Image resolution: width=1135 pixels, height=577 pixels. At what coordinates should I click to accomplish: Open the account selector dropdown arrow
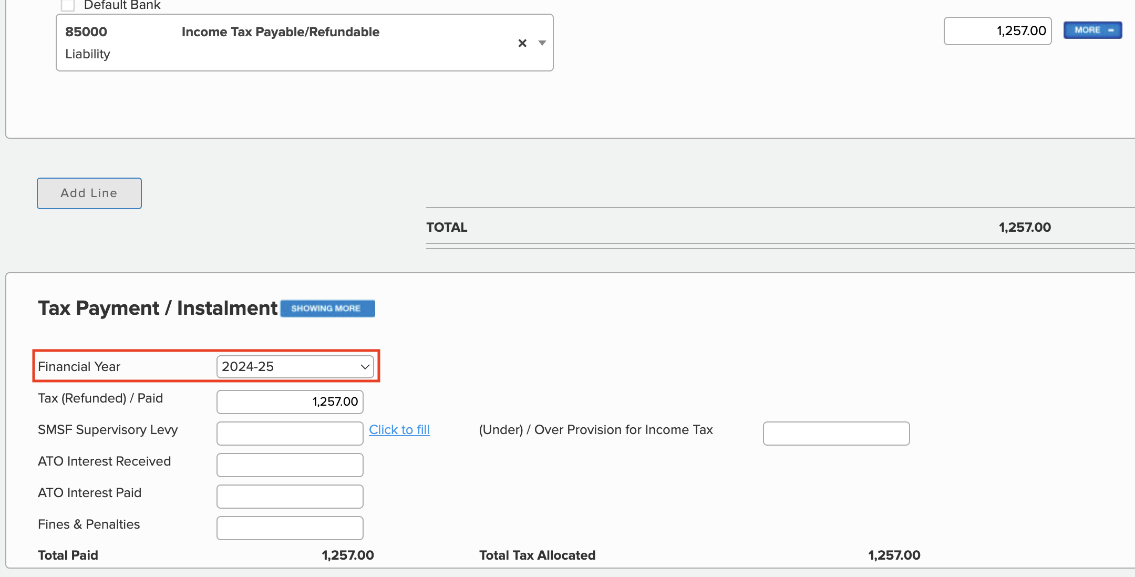tap(542, 43)
